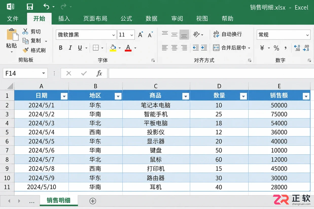Open underline style dropdown arrow
The width and height of the screenshot is (314, 209).
[x=86, y=48]
